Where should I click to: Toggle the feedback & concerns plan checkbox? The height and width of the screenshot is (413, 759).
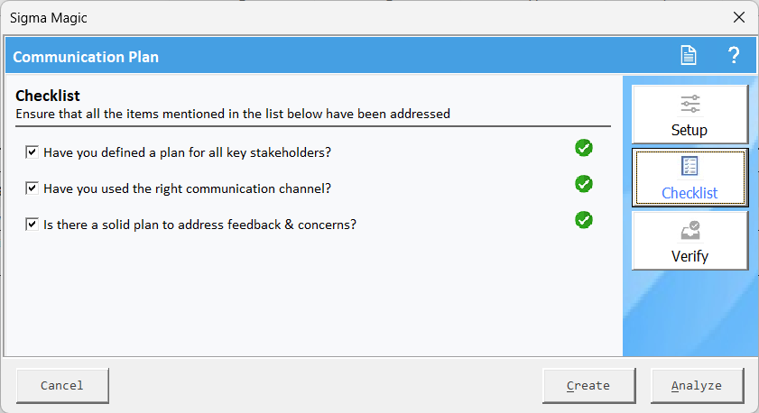click(x=32, y=225)
